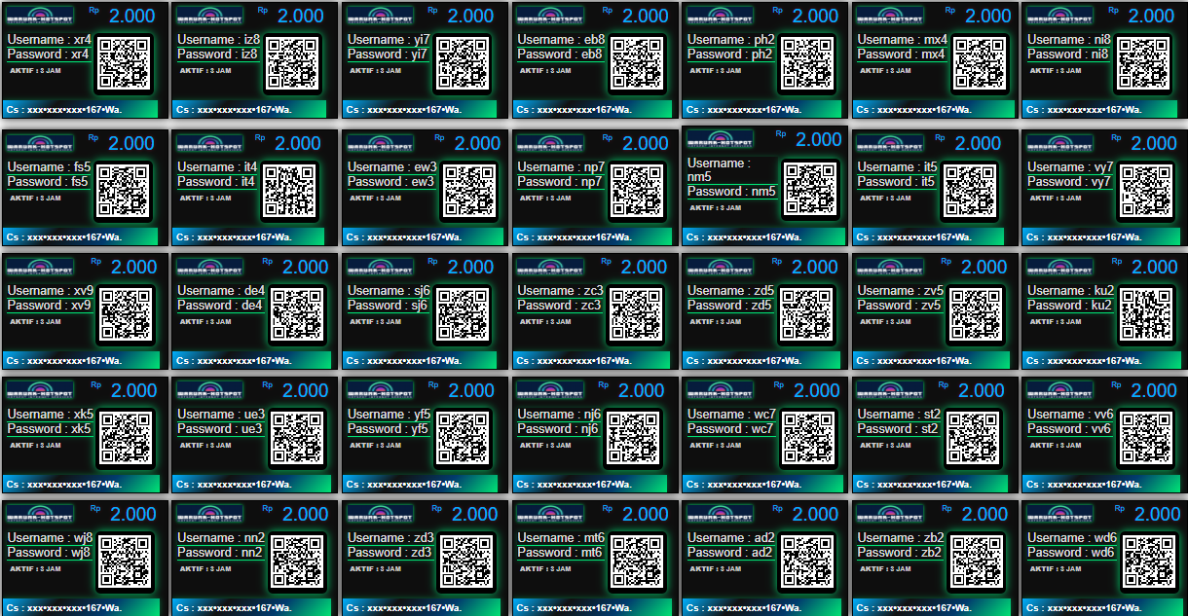Select the hotspot logo on the eb8 voucher
Viewport: 1188px width, 616px height.
550,15
